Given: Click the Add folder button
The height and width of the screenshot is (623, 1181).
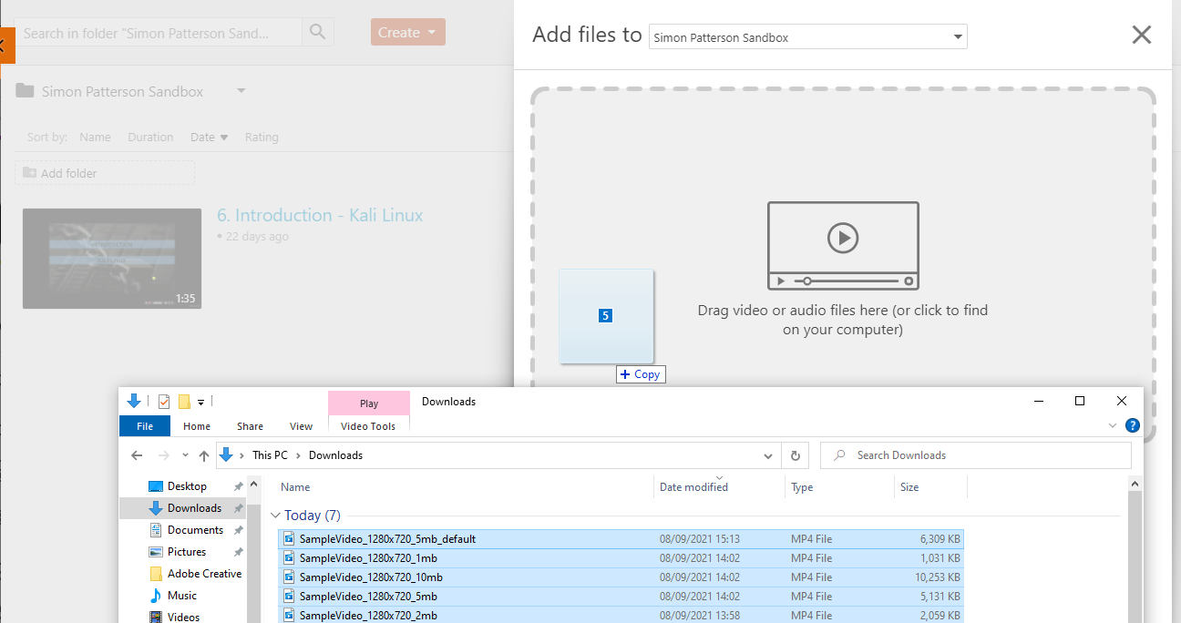Looking at the screenshot, I should 105,173.
